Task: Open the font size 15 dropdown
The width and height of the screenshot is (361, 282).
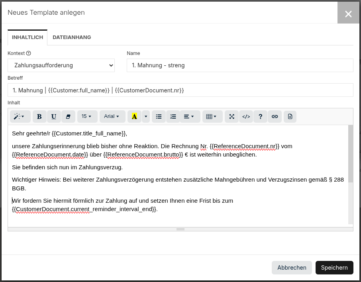Action: coord(87,117)
